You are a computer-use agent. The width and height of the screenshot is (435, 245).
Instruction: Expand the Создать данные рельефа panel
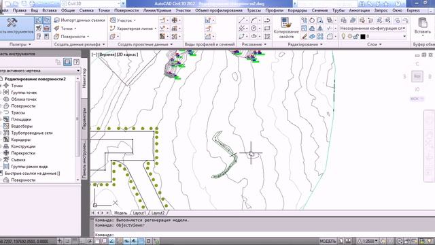tap(80, 44)
